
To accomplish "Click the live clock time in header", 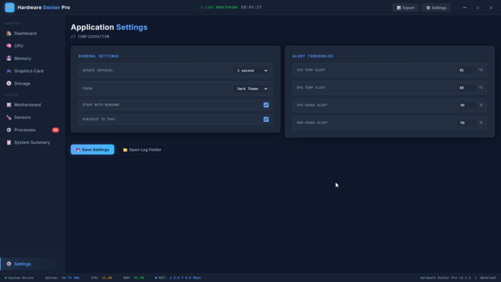I will point(251,7).
